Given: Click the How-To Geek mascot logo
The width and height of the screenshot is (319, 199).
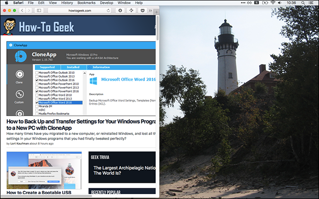Looking at the screenshot, I should pos(9,26).
